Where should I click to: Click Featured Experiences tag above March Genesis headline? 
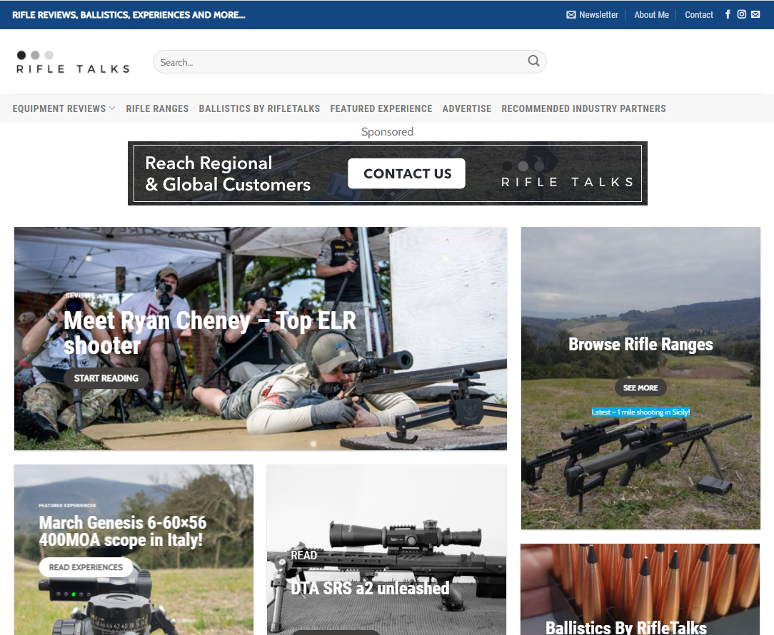tap(67, 505)
